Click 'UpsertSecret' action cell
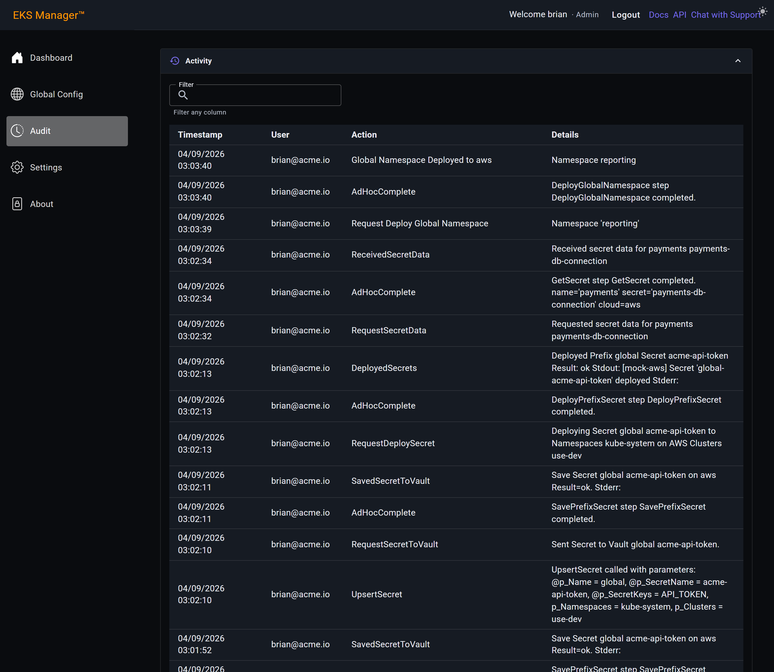Screen dimensions: 774x672 [376, 594]
